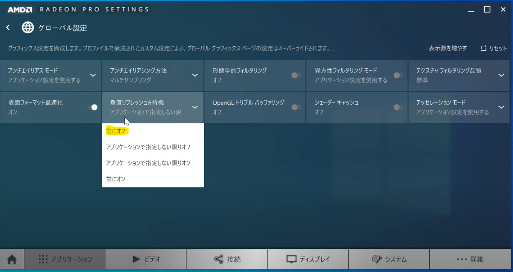Collapse 垂直リフレッシュを待機 dropdown chevron

tap(195, 107)
